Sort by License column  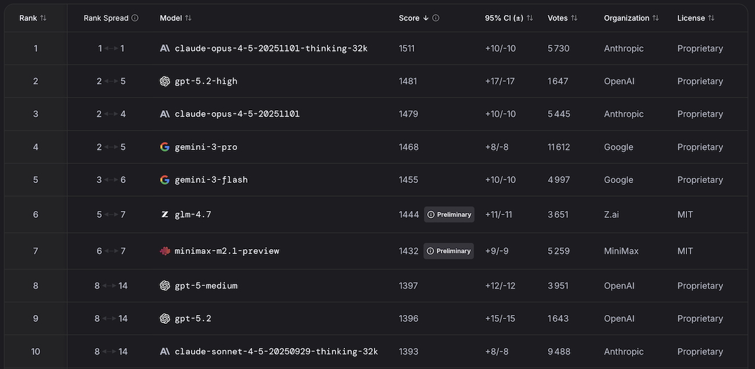[x=711, y=18]
